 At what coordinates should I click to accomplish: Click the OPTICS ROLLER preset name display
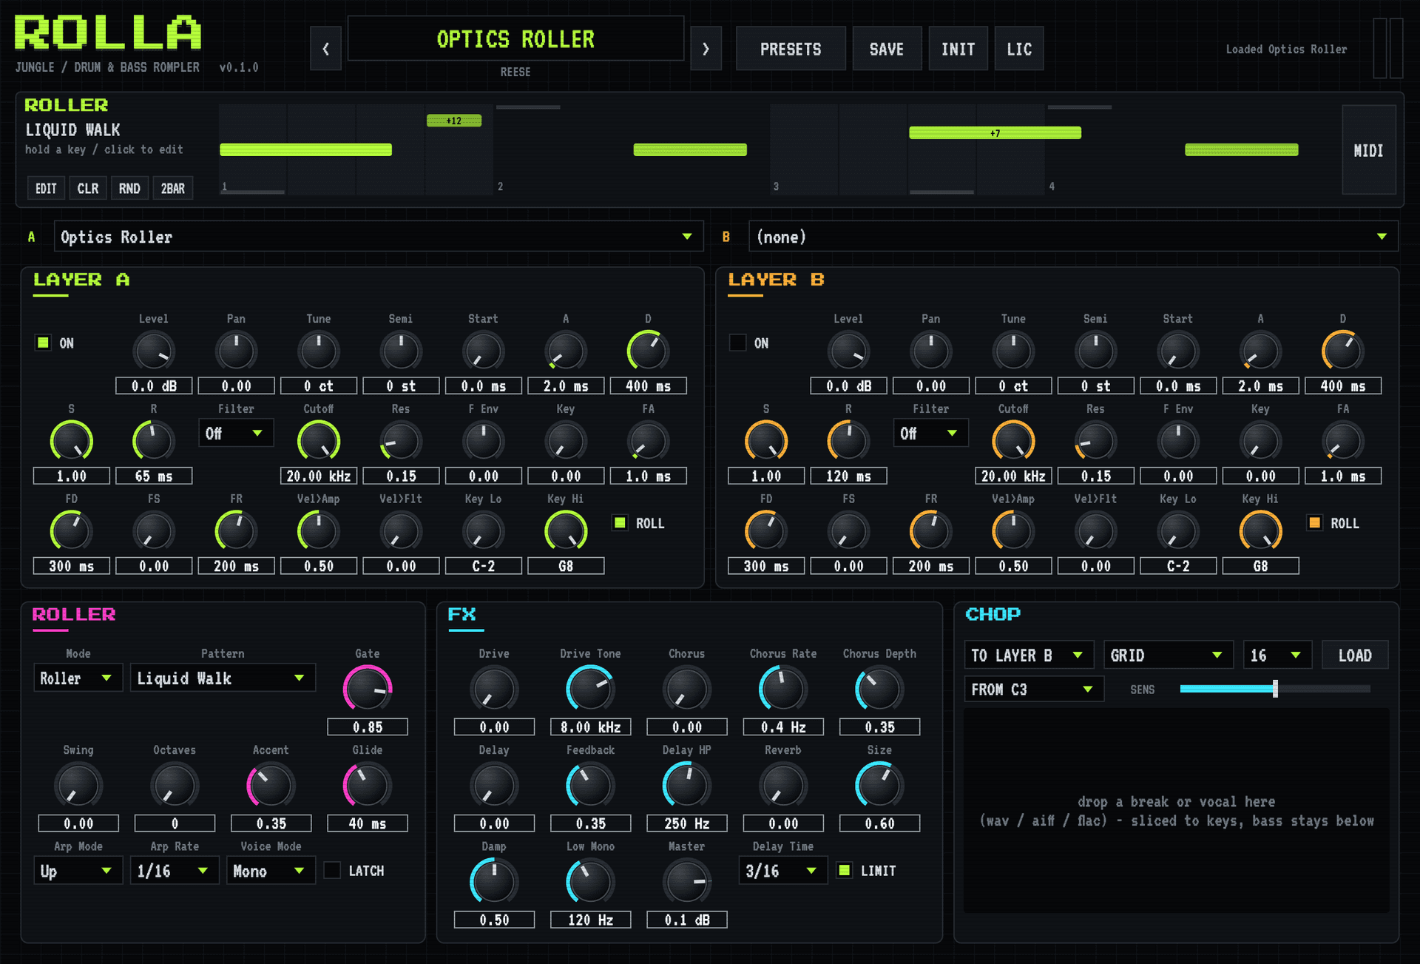pyautogui.click(x=515, y=39)
